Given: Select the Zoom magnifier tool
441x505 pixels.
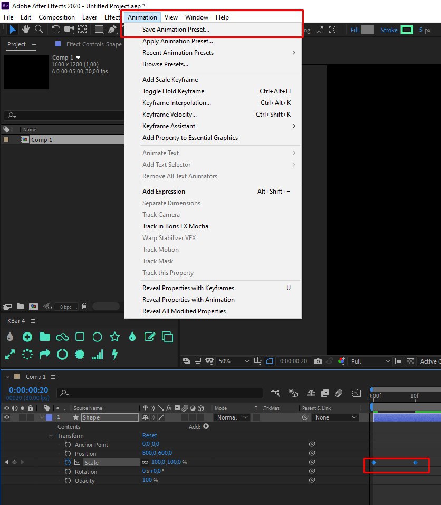Looking at the screenshot, I should click(x=39, y=30).
